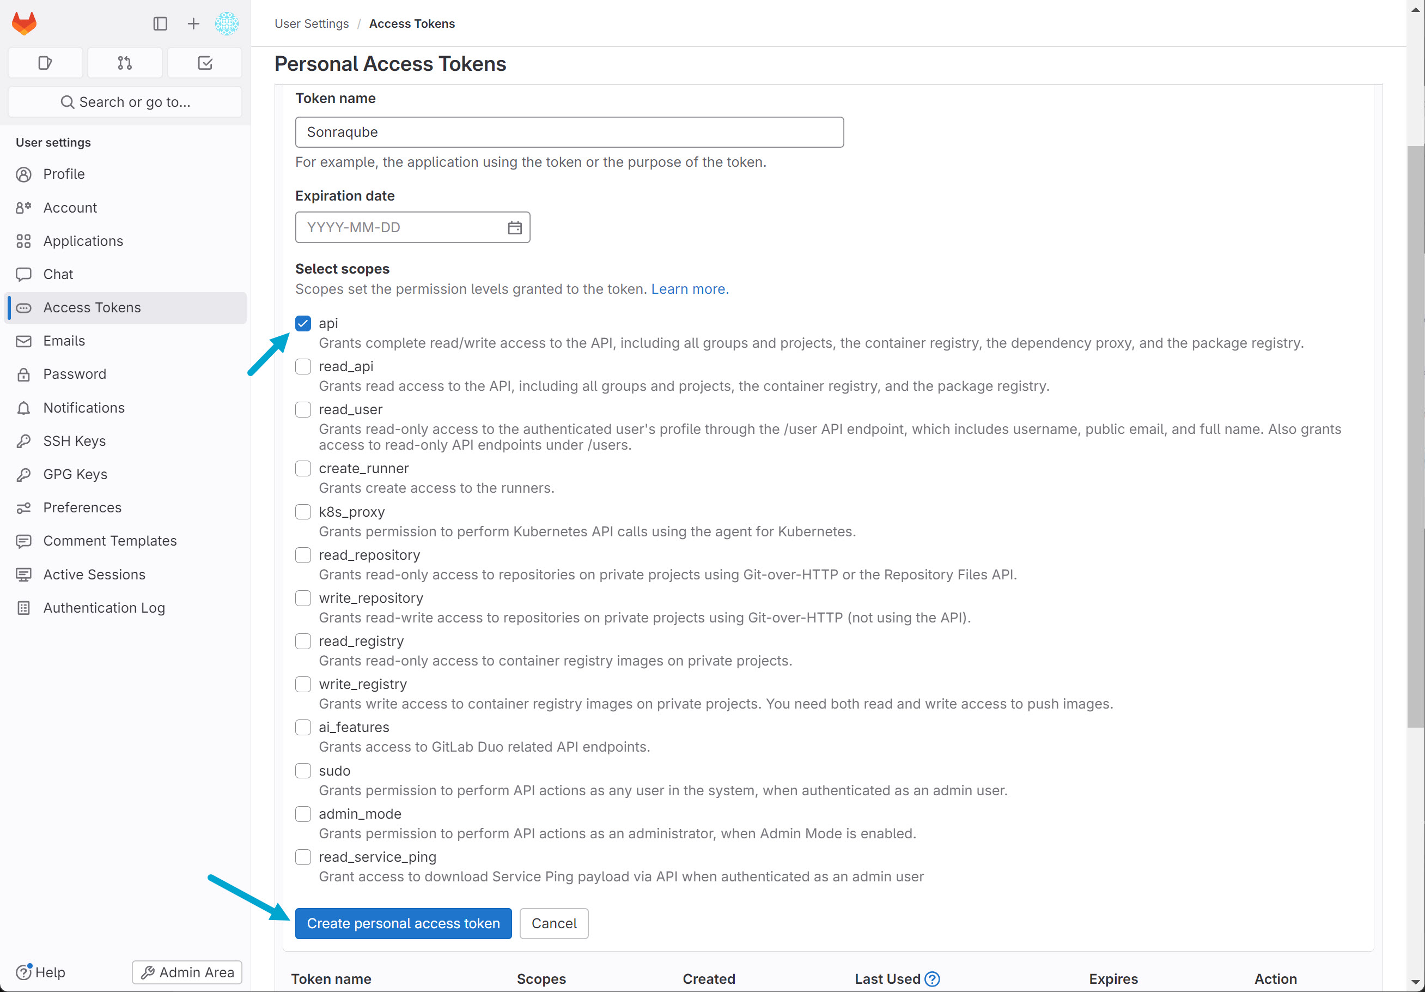Click the Token name input field
1425x992 pixels.
(569, 132)
